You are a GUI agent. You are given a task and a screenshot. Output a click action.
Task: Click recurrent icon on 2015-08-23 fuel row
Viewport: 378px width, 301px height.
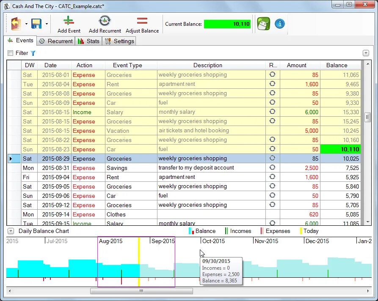(x=273, y=149)
